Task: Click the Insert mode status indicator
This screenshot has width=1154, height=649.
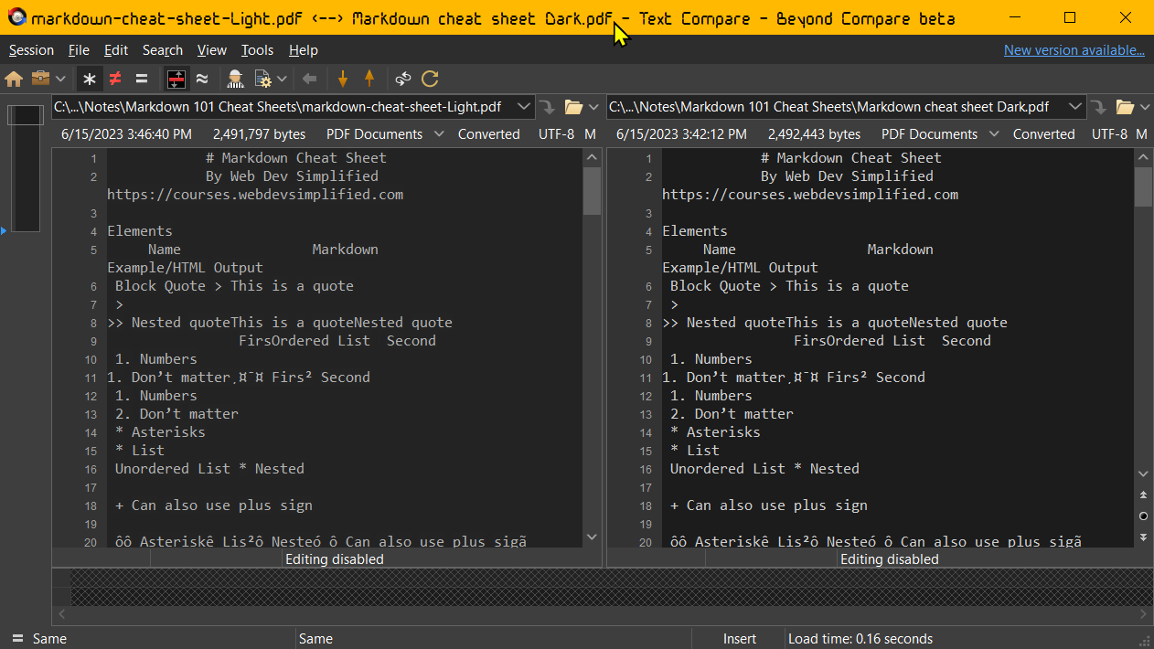Action: (x=740, y=639)
